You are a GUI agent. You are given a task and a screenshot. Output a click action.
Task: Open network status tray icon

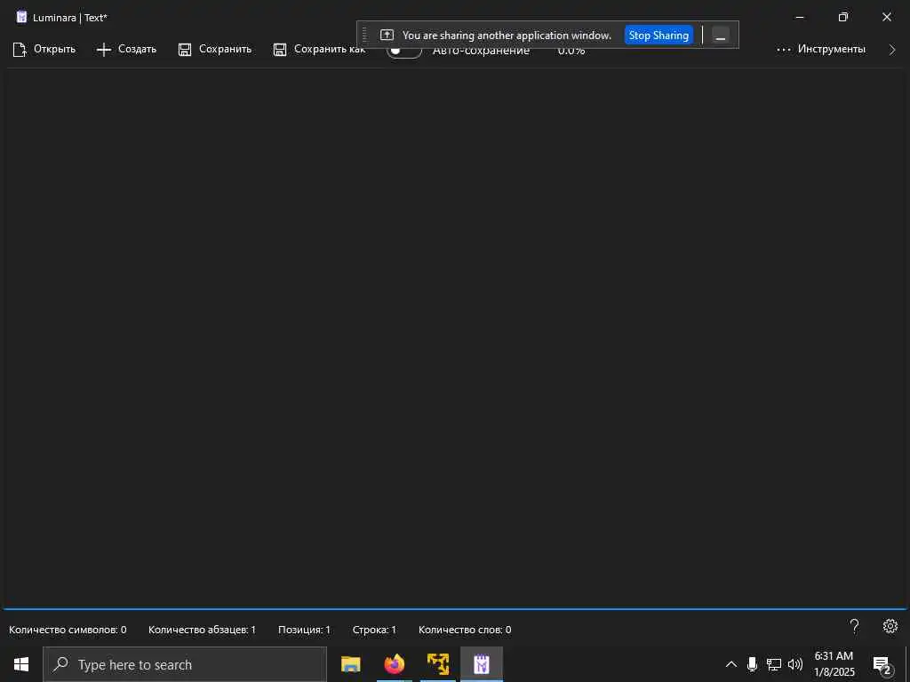point(774,664)
